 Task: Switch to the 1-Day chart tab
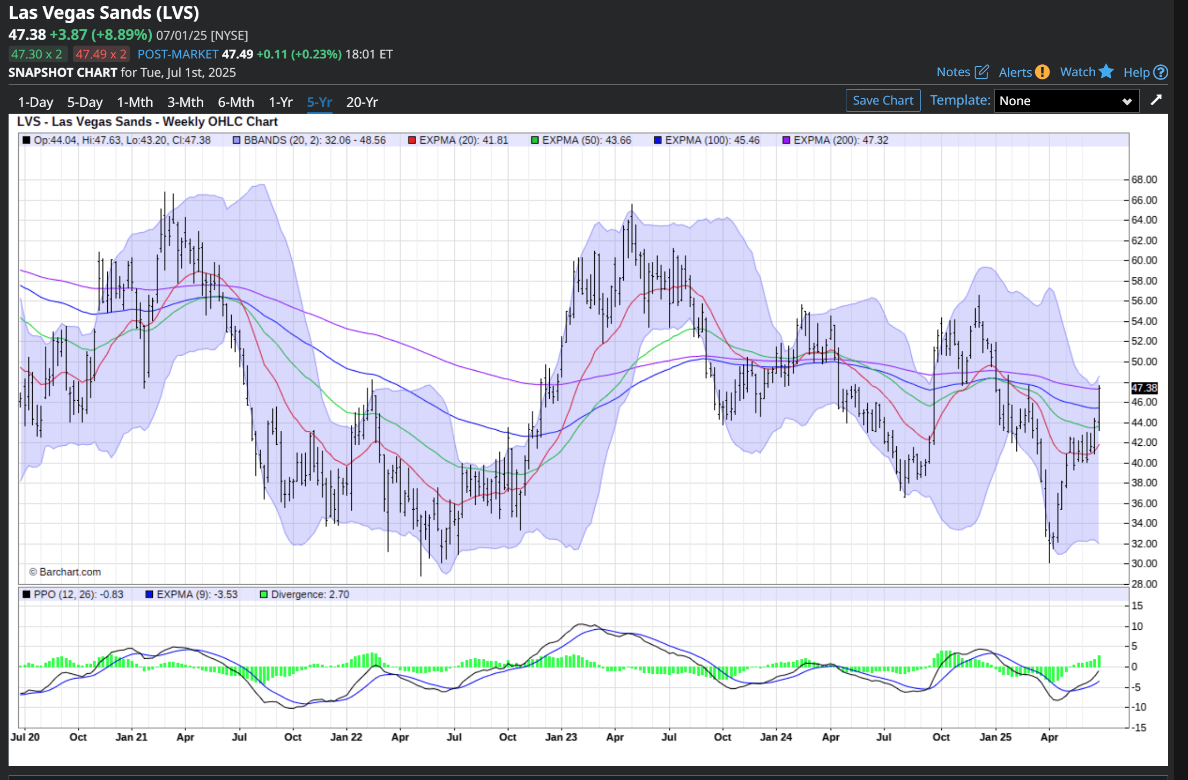tap(35, 102)
